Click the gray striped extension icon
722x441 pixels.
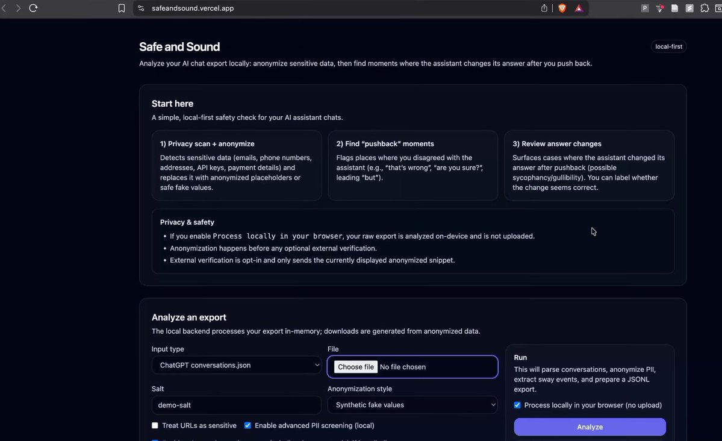coord(689,8)
